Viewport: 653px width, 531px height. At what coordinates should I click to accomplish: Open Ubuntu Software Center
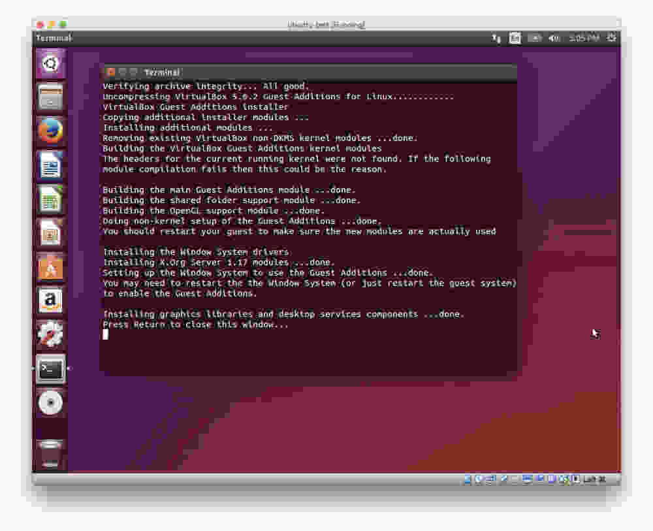(50, 267)
